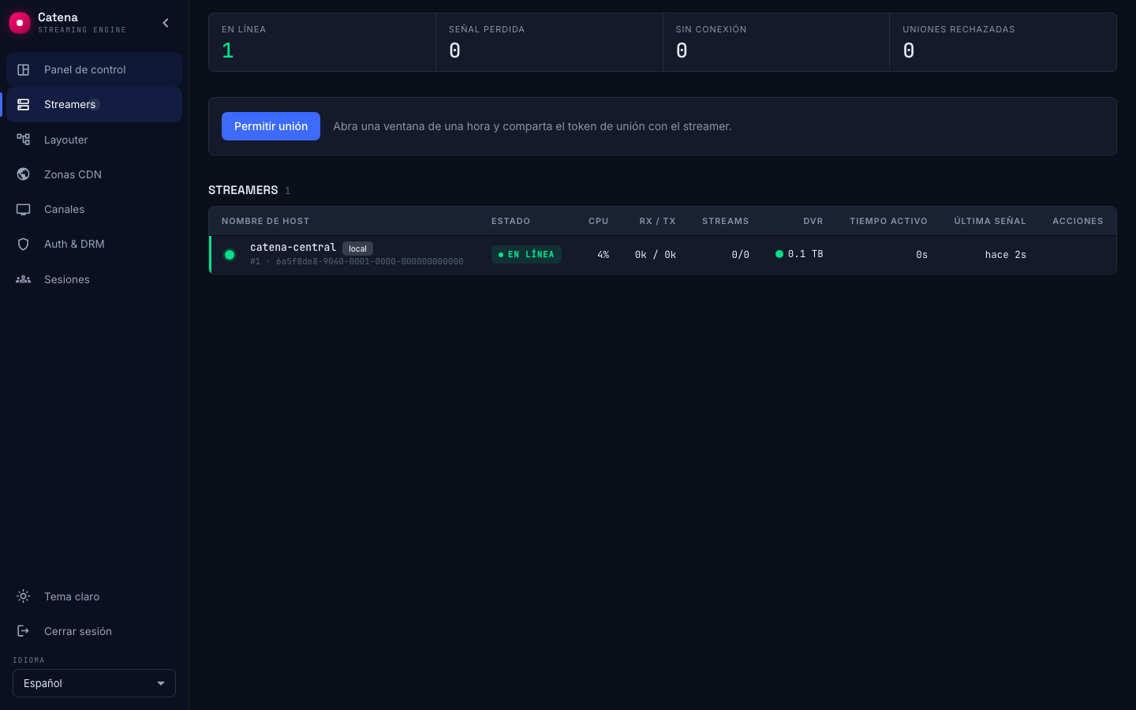Image resolution: width=1136 pixels, height=710 pixels.
Task: Click the Señal perdida stat card
Action: click(549, 43)
